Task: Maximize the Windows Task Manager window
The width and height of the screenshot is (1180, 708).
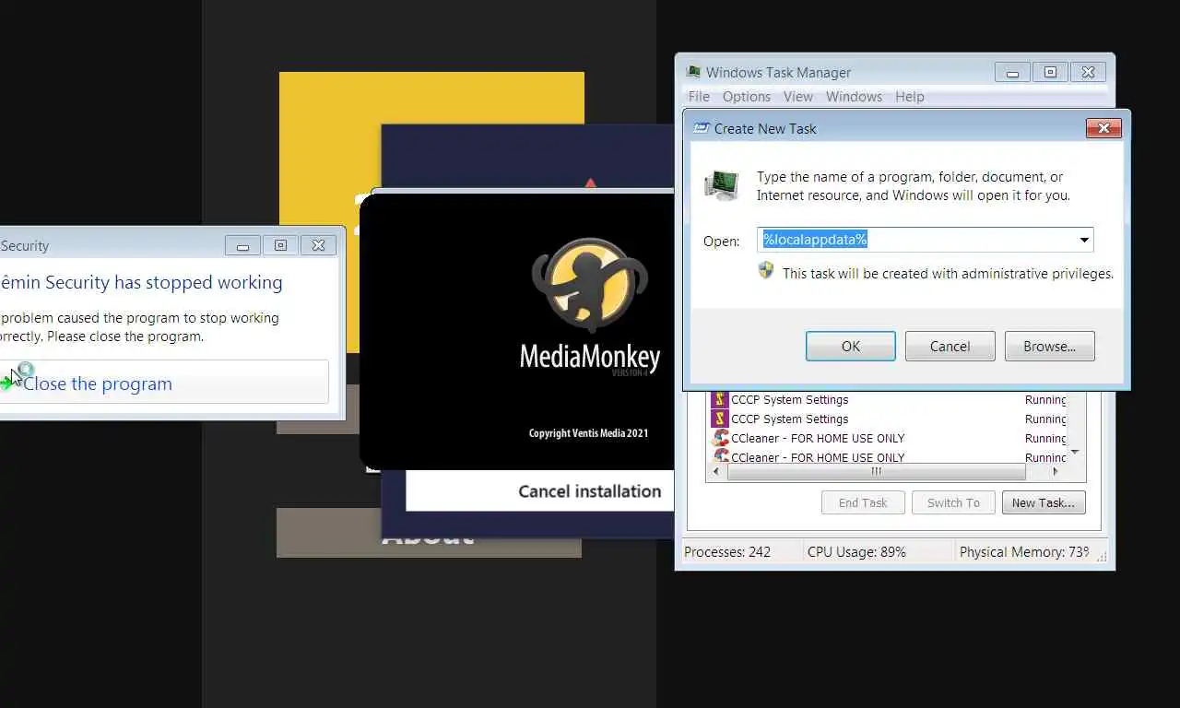Action: 1050,72
